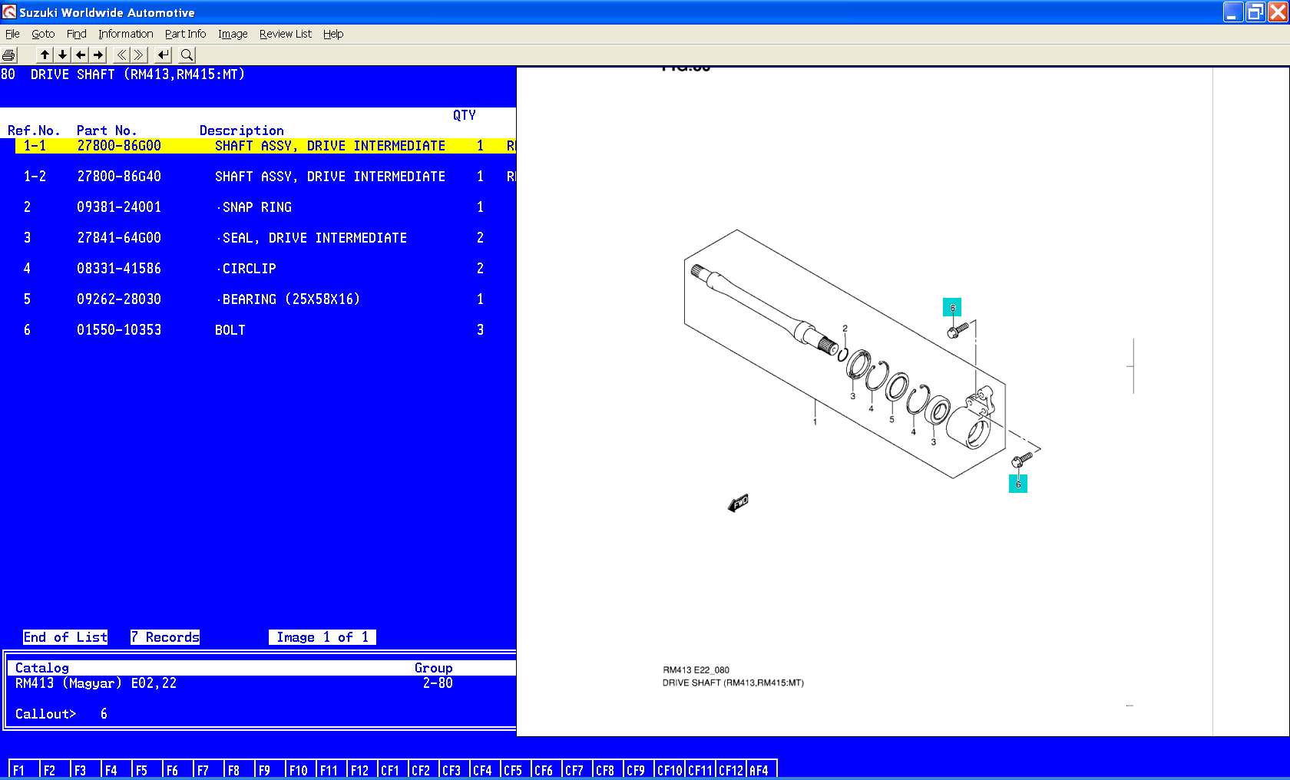Click part number 27841-64G00 seal row
1290x780 pixels.
point(119,238)
